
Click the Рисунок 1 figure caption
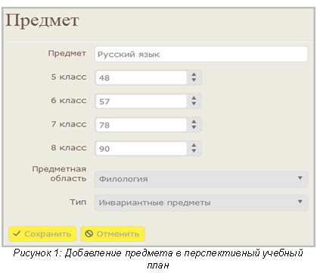point(158,259)
